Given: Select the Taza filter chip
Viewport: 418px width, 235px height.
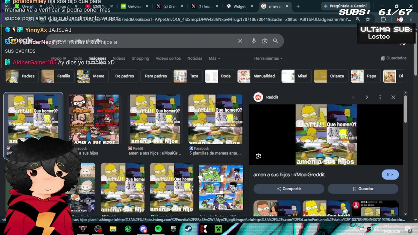Looking at the screenshot, I should [x=187, y=76].
